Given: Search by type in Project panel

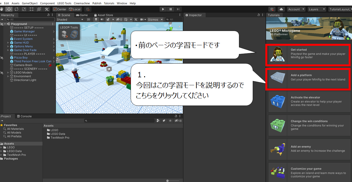Looking at the screenshot, I should click(158, 121).
